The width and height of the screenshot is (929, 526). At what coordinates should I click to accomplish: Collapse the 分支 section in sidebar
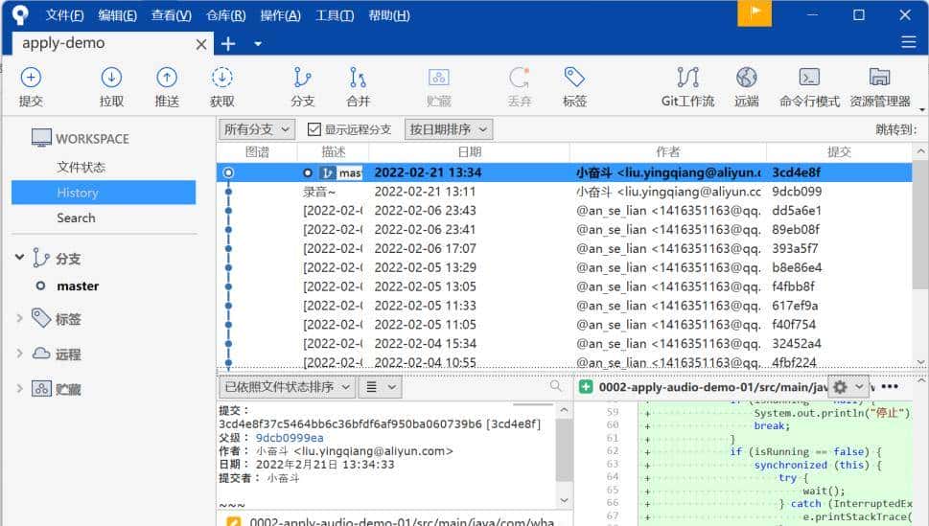tap(19, 257)
